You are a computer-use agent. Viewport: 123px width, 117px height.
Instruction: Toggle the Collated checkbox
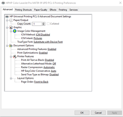coord(48,24)
